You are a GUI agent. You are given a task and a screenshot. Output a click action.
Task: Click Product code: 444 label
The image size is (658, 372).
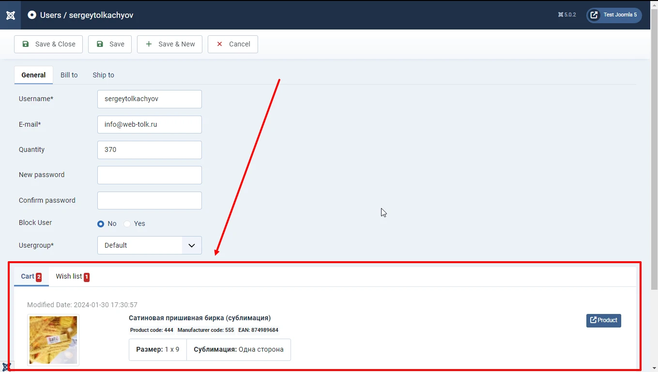[x=152, y=330]
